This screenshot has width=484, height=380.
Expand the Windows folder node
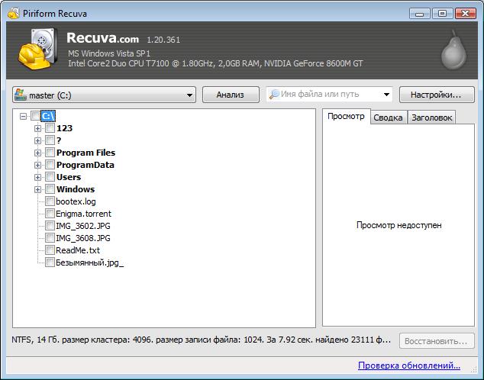[x=37, y=189]
